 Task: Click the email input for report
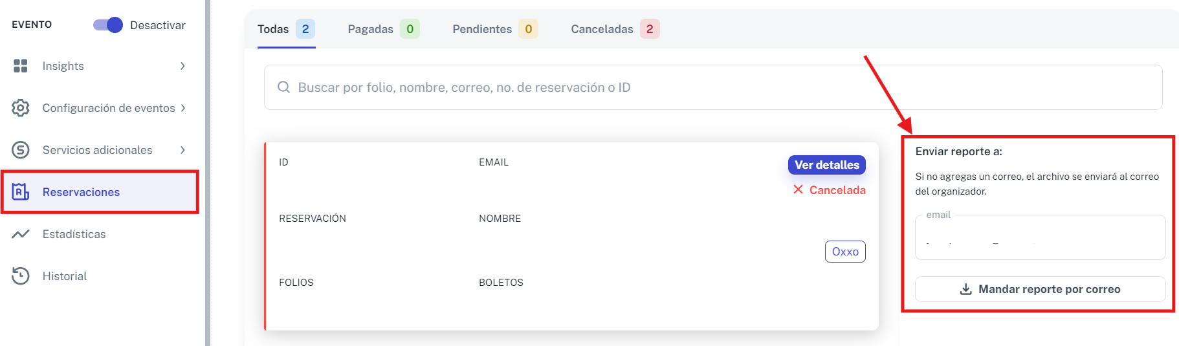[1040, 237]
